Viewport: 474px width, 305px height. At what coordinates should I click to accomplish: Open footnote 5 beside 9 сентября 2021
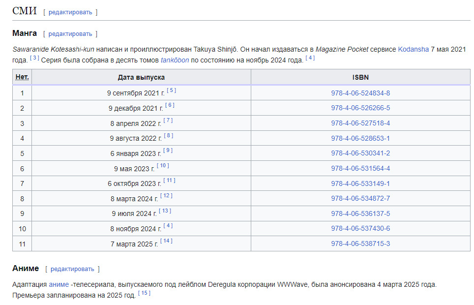[171, 91]
